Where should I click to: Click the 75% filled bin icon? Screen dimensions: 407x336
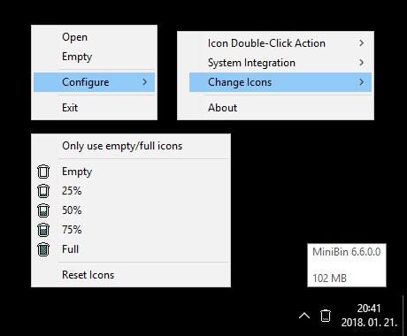[x=43, y=230]
